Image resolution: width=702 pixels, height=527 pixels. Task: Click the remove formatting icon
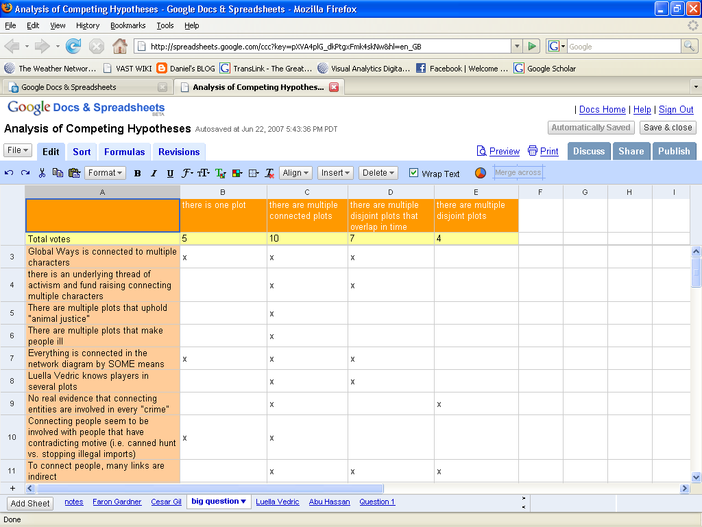click(269, 174)
